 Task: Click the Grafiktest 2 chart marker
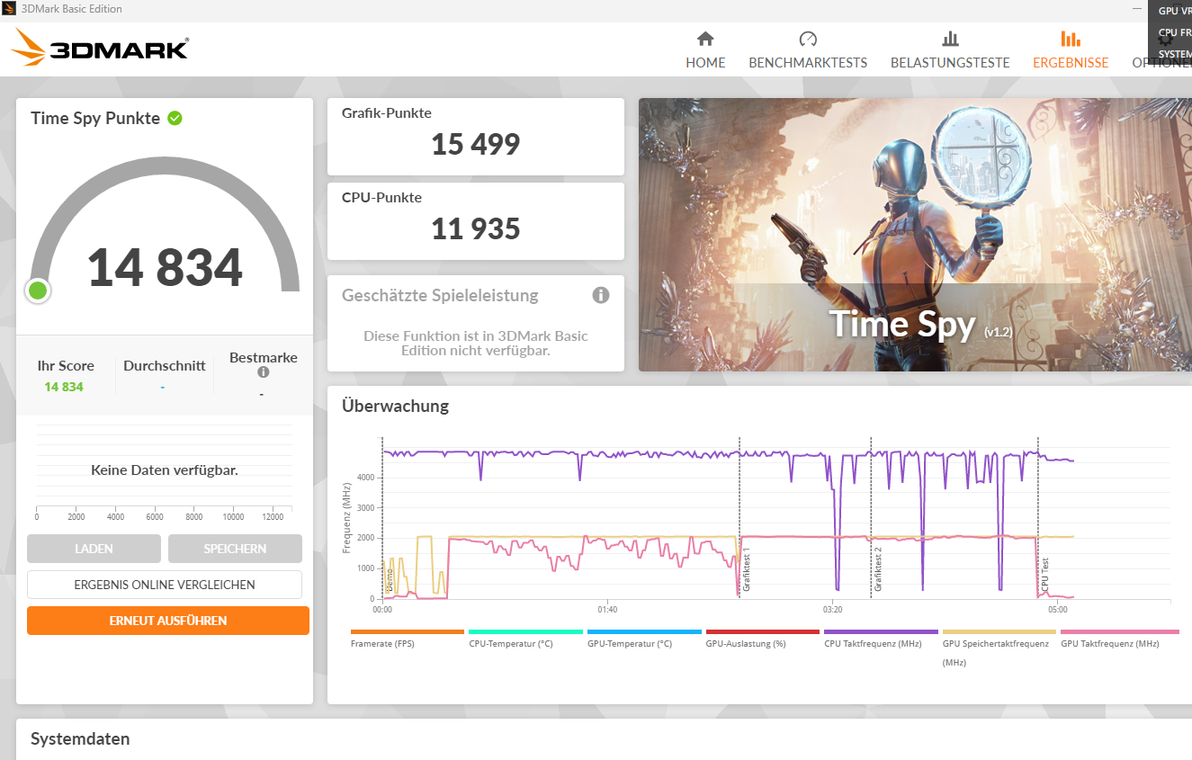click(878, 569)
